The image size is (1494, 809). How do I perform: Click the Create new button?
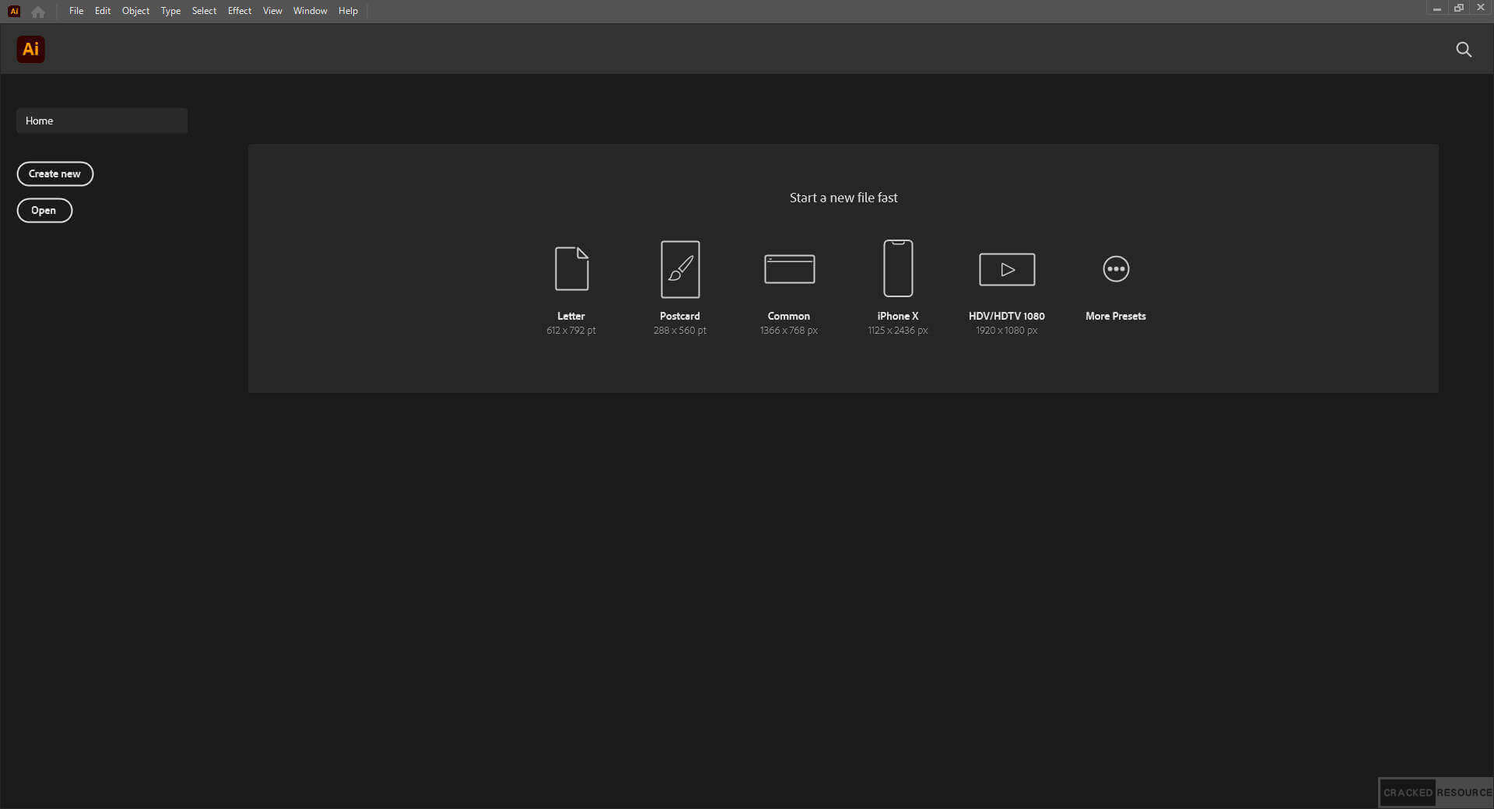click(x=55, y=173)
